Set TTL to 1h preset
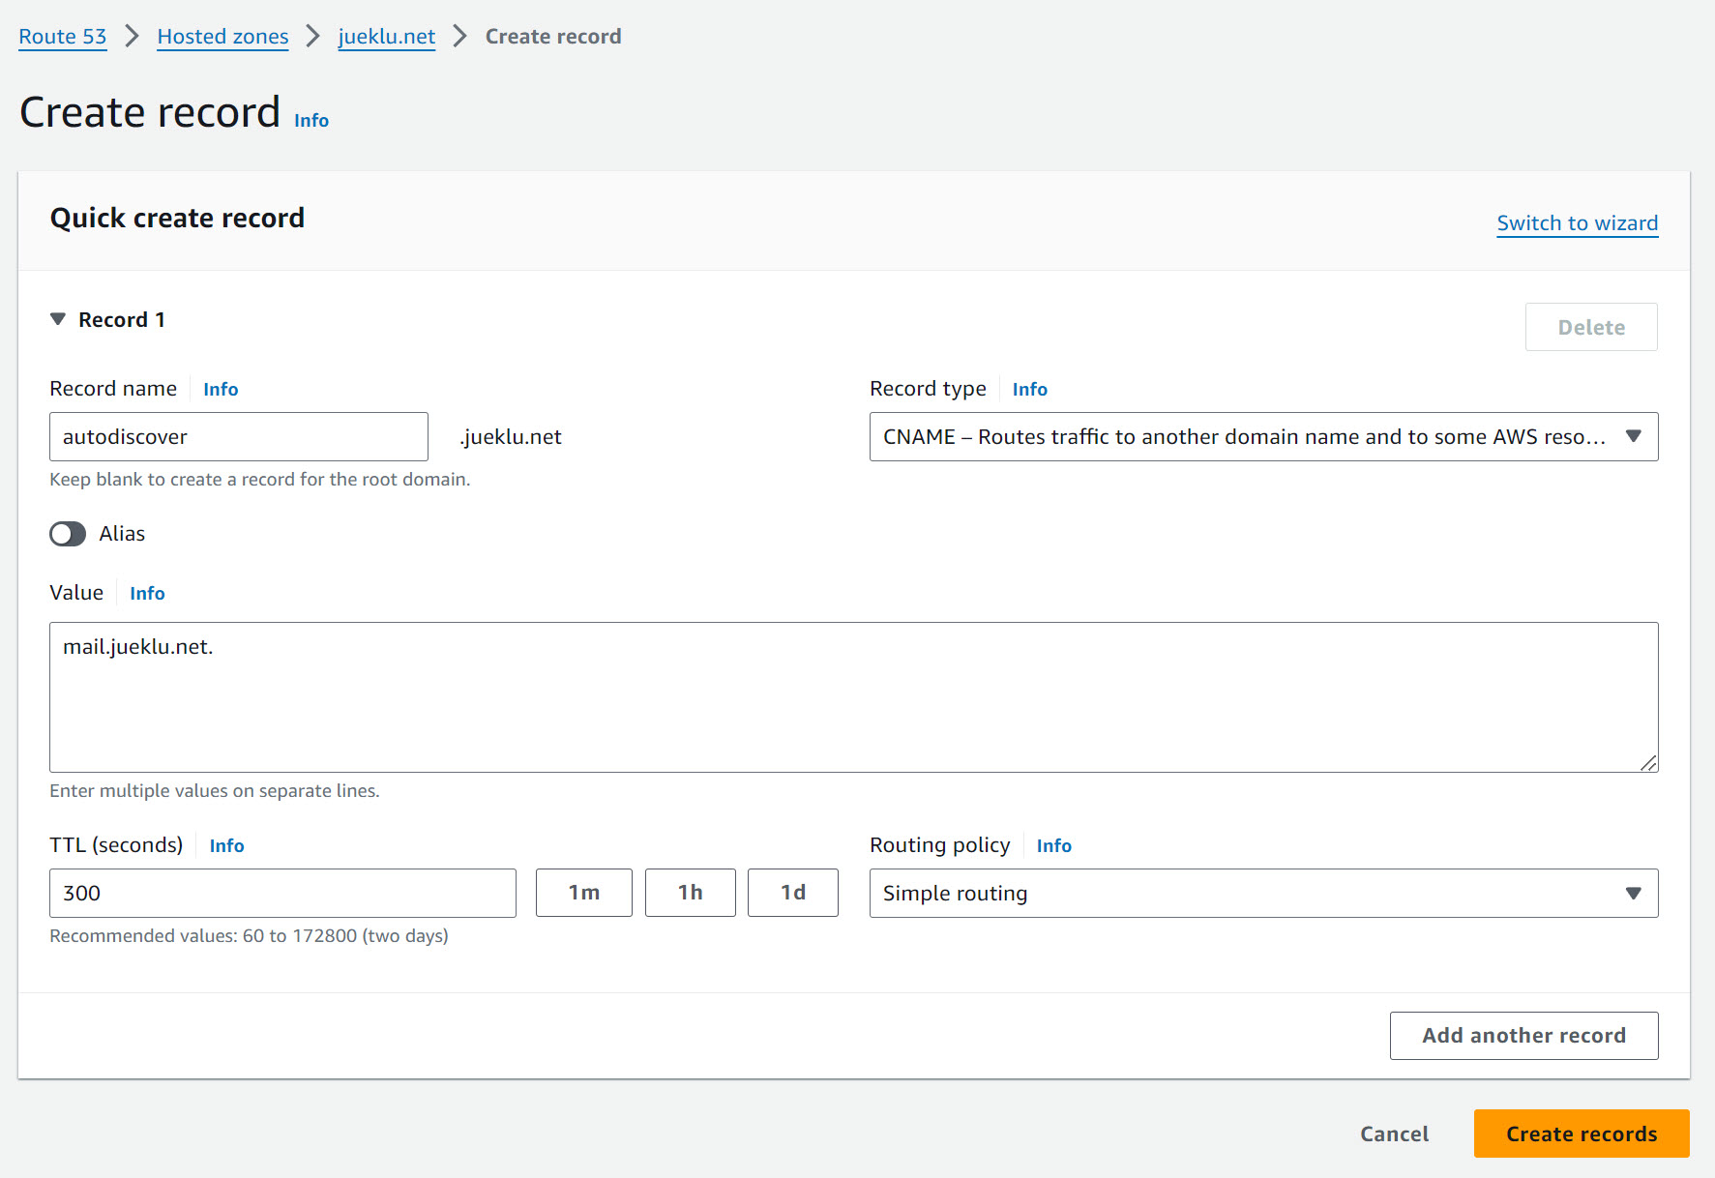The width and height of the screenshot is (1715, 1178). pyautogui.click(x=690, y=893)
